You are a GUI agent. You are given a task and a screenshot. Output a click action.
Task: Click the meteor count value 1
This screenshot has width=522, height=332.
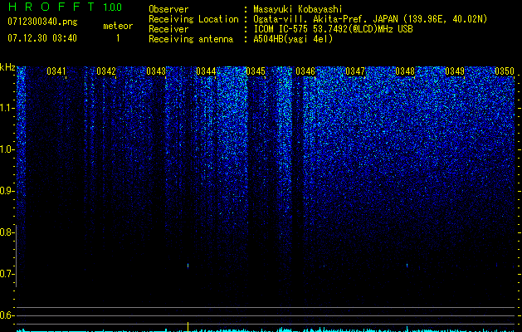118,38
